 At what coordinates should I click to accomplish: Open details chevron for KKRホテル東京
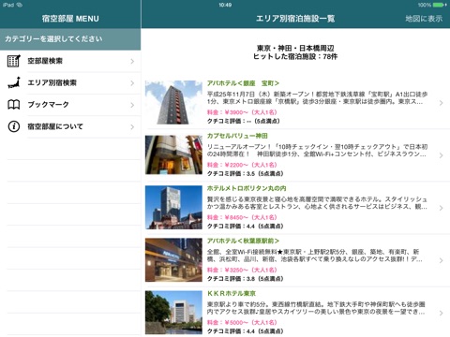click(441, 313)
